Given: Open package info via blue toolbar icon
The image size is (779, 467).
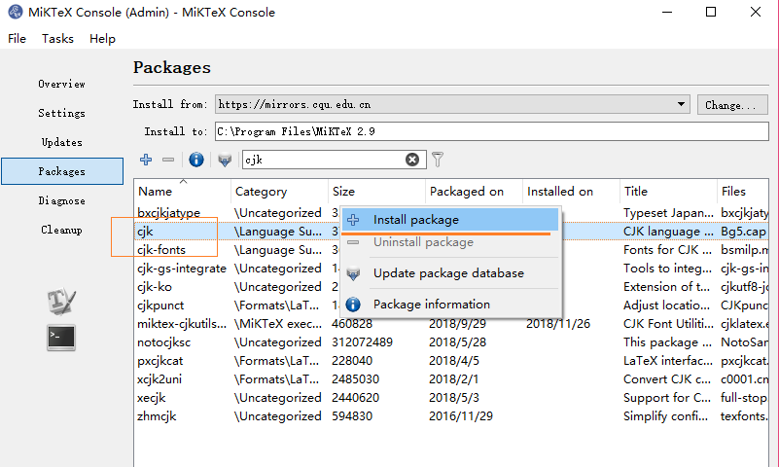Looking at the screenshot, I should (196, 160).
